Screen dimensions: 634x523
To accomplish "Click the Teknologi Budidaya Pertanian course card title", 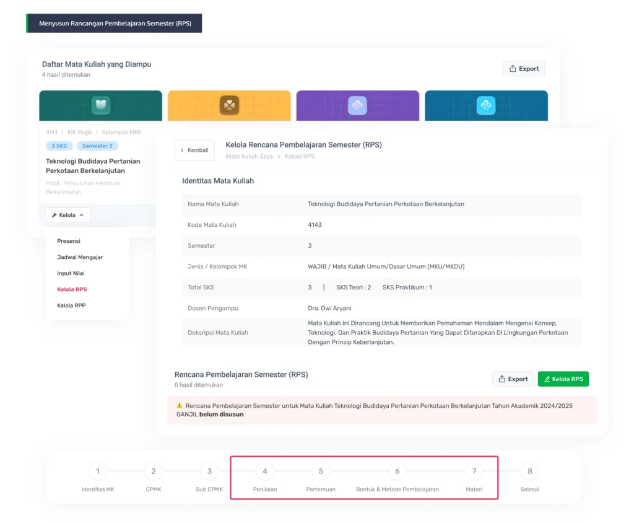I will [x=93, y=166].
